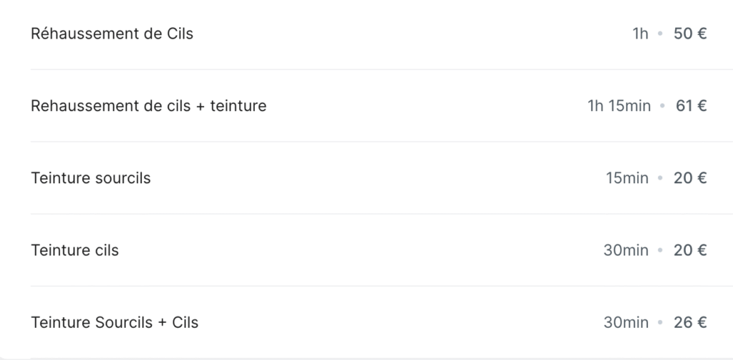The width and height of the screenshot is (733, 360).
Task: Click the 26 € price
Action: (690, 323)
